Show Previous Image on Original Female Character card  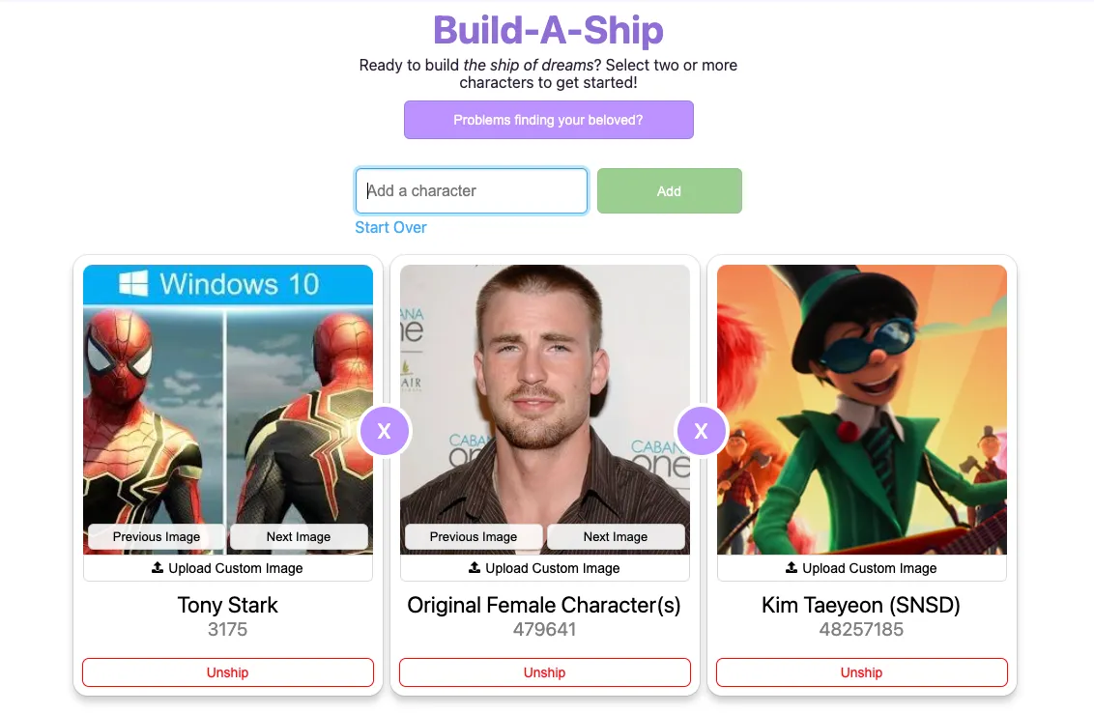[473, 536]
